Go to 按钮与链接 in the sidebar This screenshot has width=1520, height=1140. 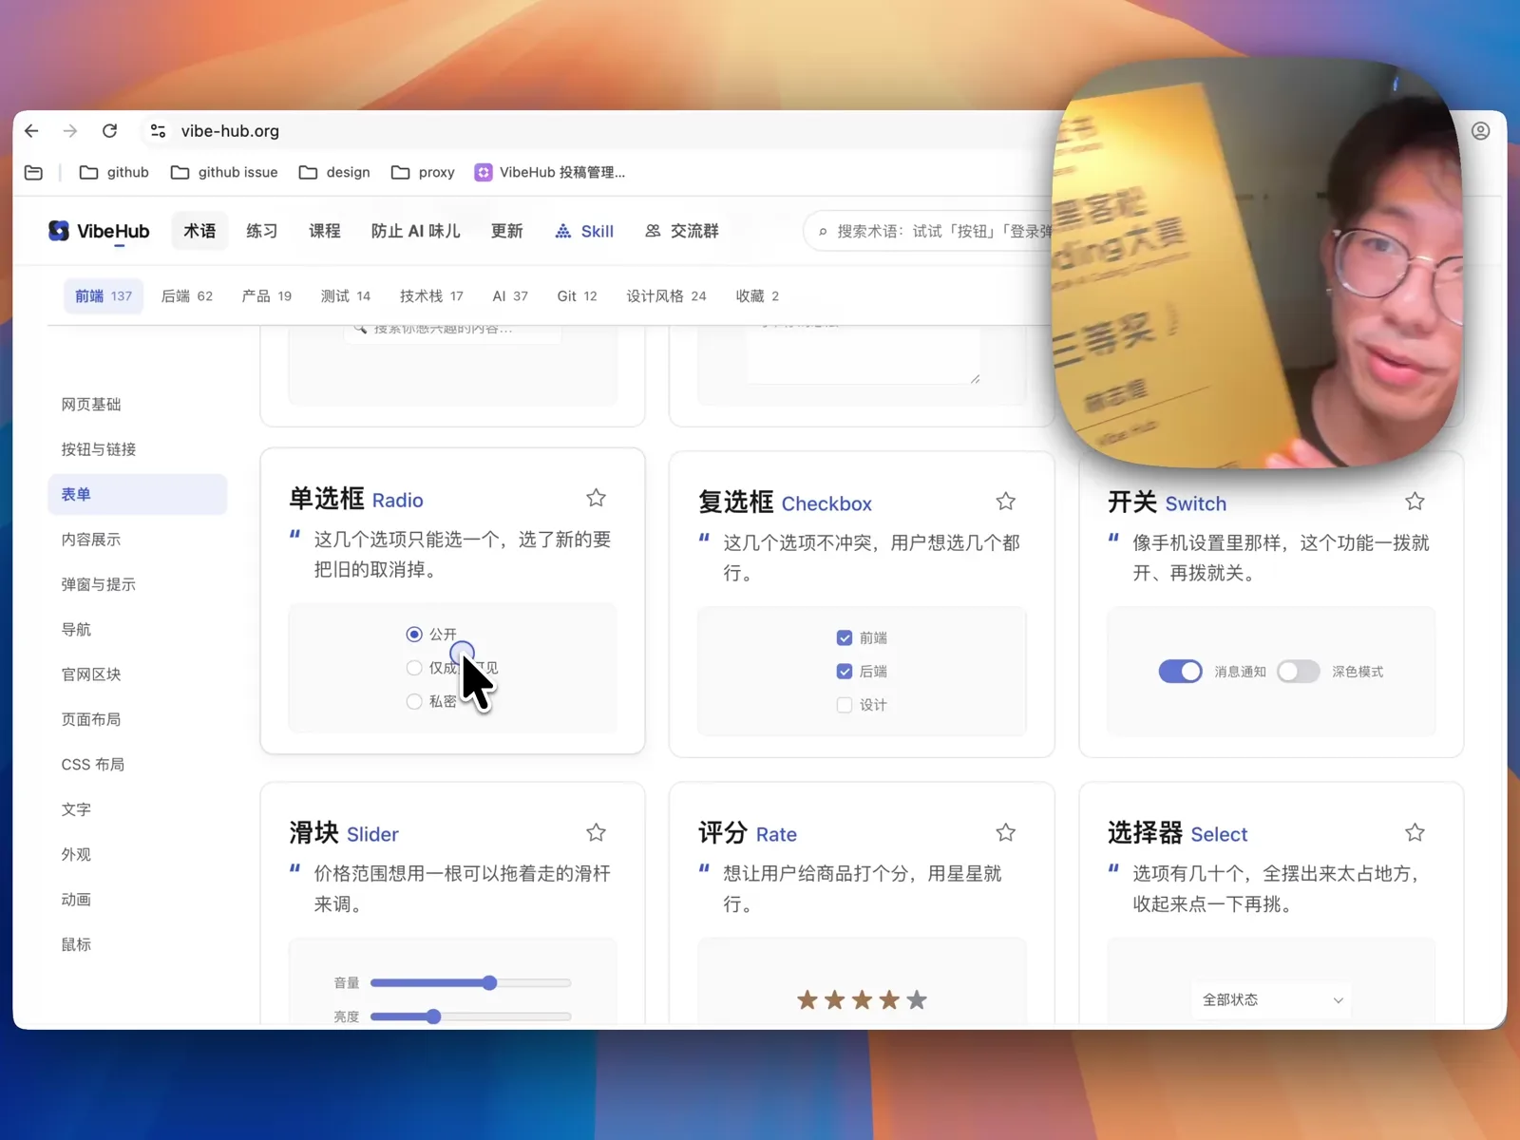click(99, 449)
